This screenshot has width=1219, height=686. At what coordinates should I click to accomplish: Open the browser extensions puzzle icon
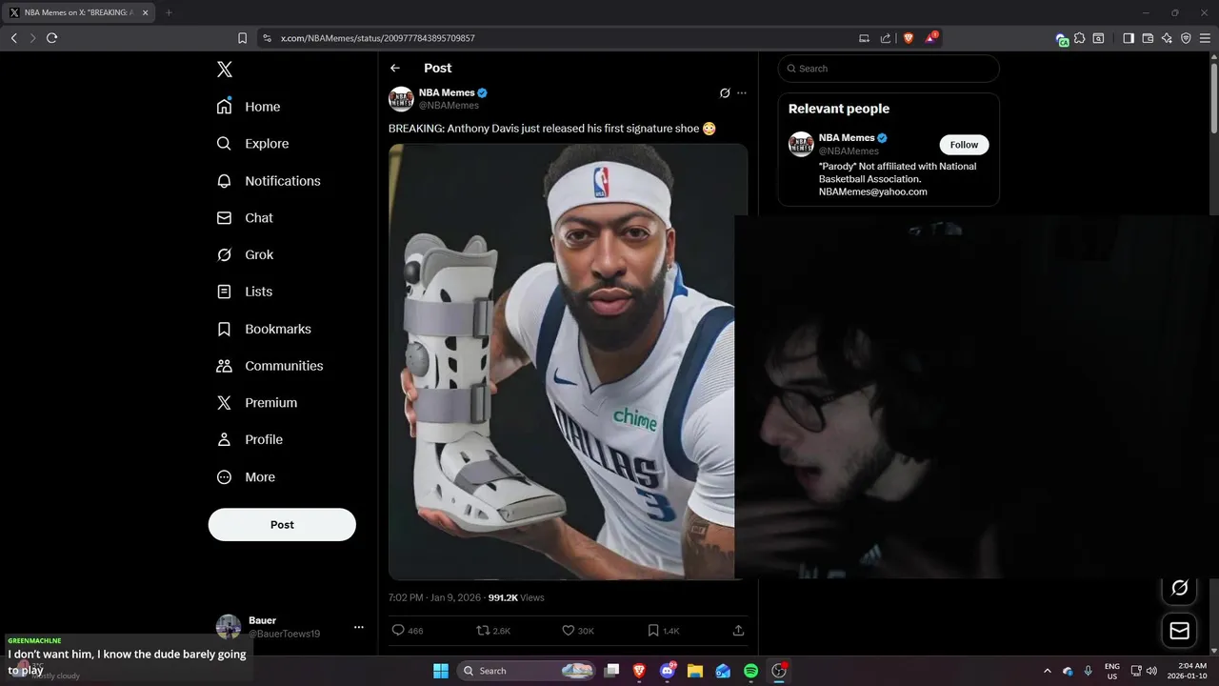coord(1079,38)
